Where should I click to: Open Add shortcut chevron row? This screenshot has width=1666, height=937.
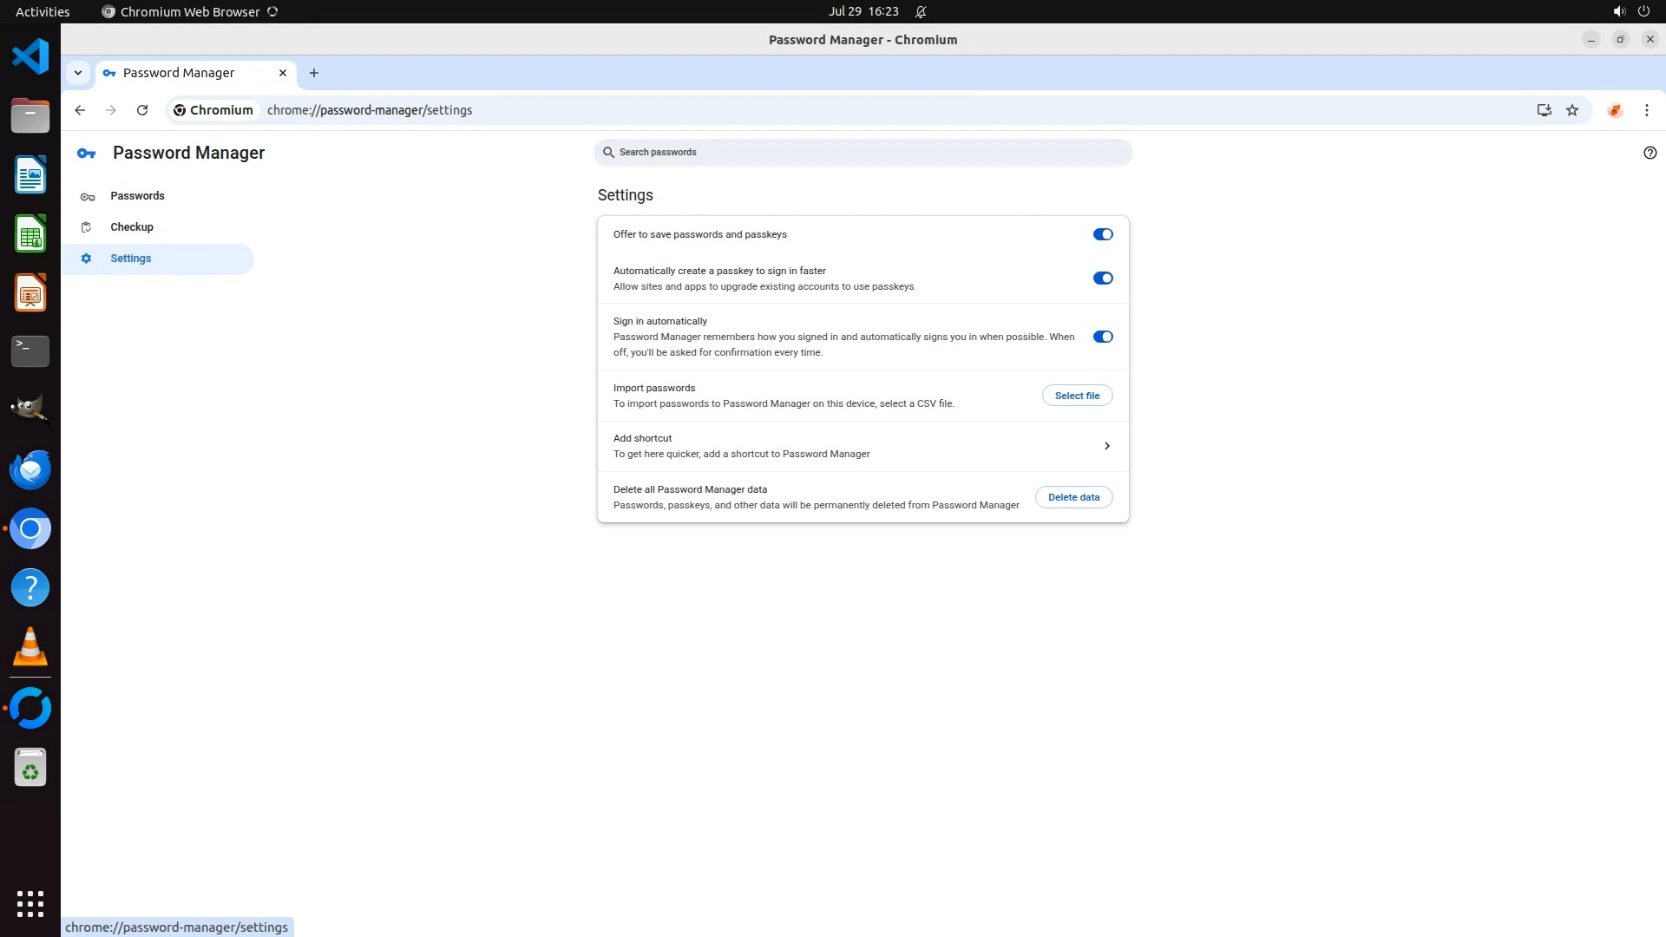click(1106, 446)
